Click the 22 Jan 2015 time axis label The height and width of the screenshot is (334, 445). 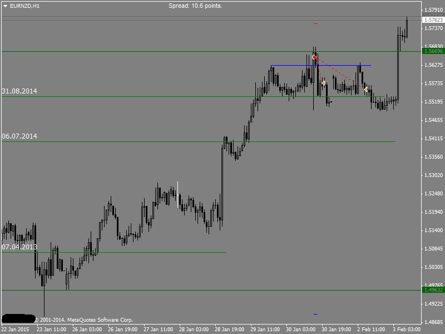click(x=15, y=330)
